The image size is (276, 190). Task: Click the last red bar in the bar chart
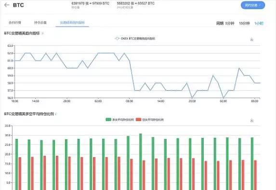click(255, 175)
